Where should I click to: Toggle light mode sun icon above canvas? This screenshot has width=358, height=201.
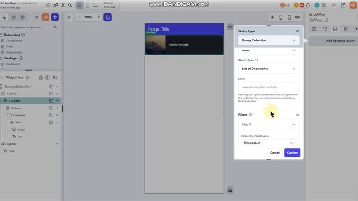click(272, 17)
